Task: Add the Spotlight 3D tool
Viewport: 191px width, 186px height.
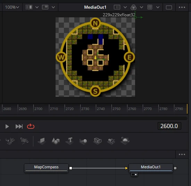Action: click(111, 141)
